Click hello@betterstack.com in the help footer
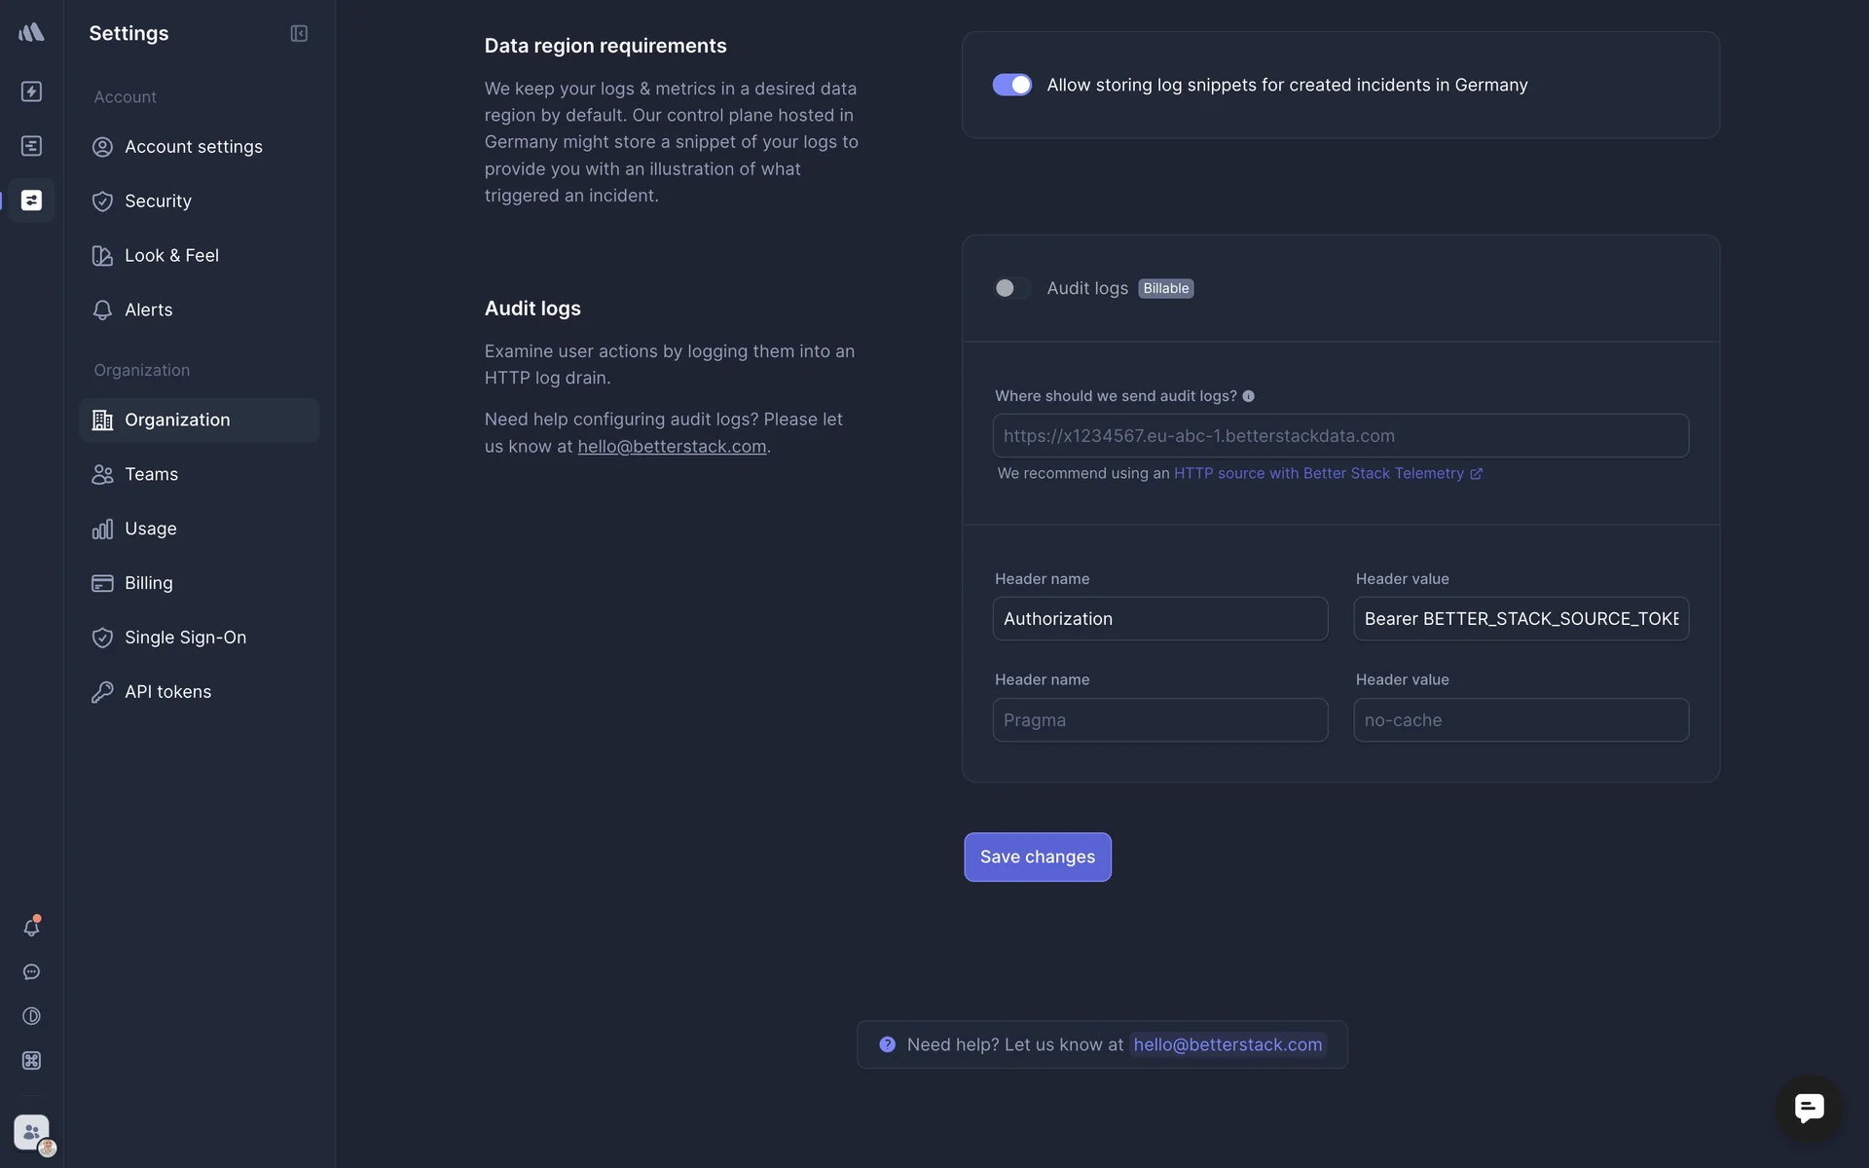Screen dimensions: 1869x1168 [x=1227, y=1044]
